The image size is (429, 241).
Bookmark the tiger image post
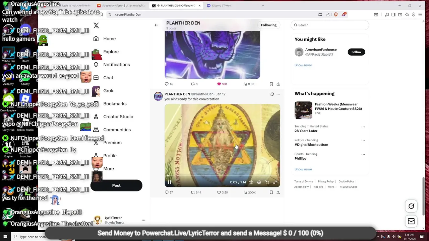tap(271, 84)
